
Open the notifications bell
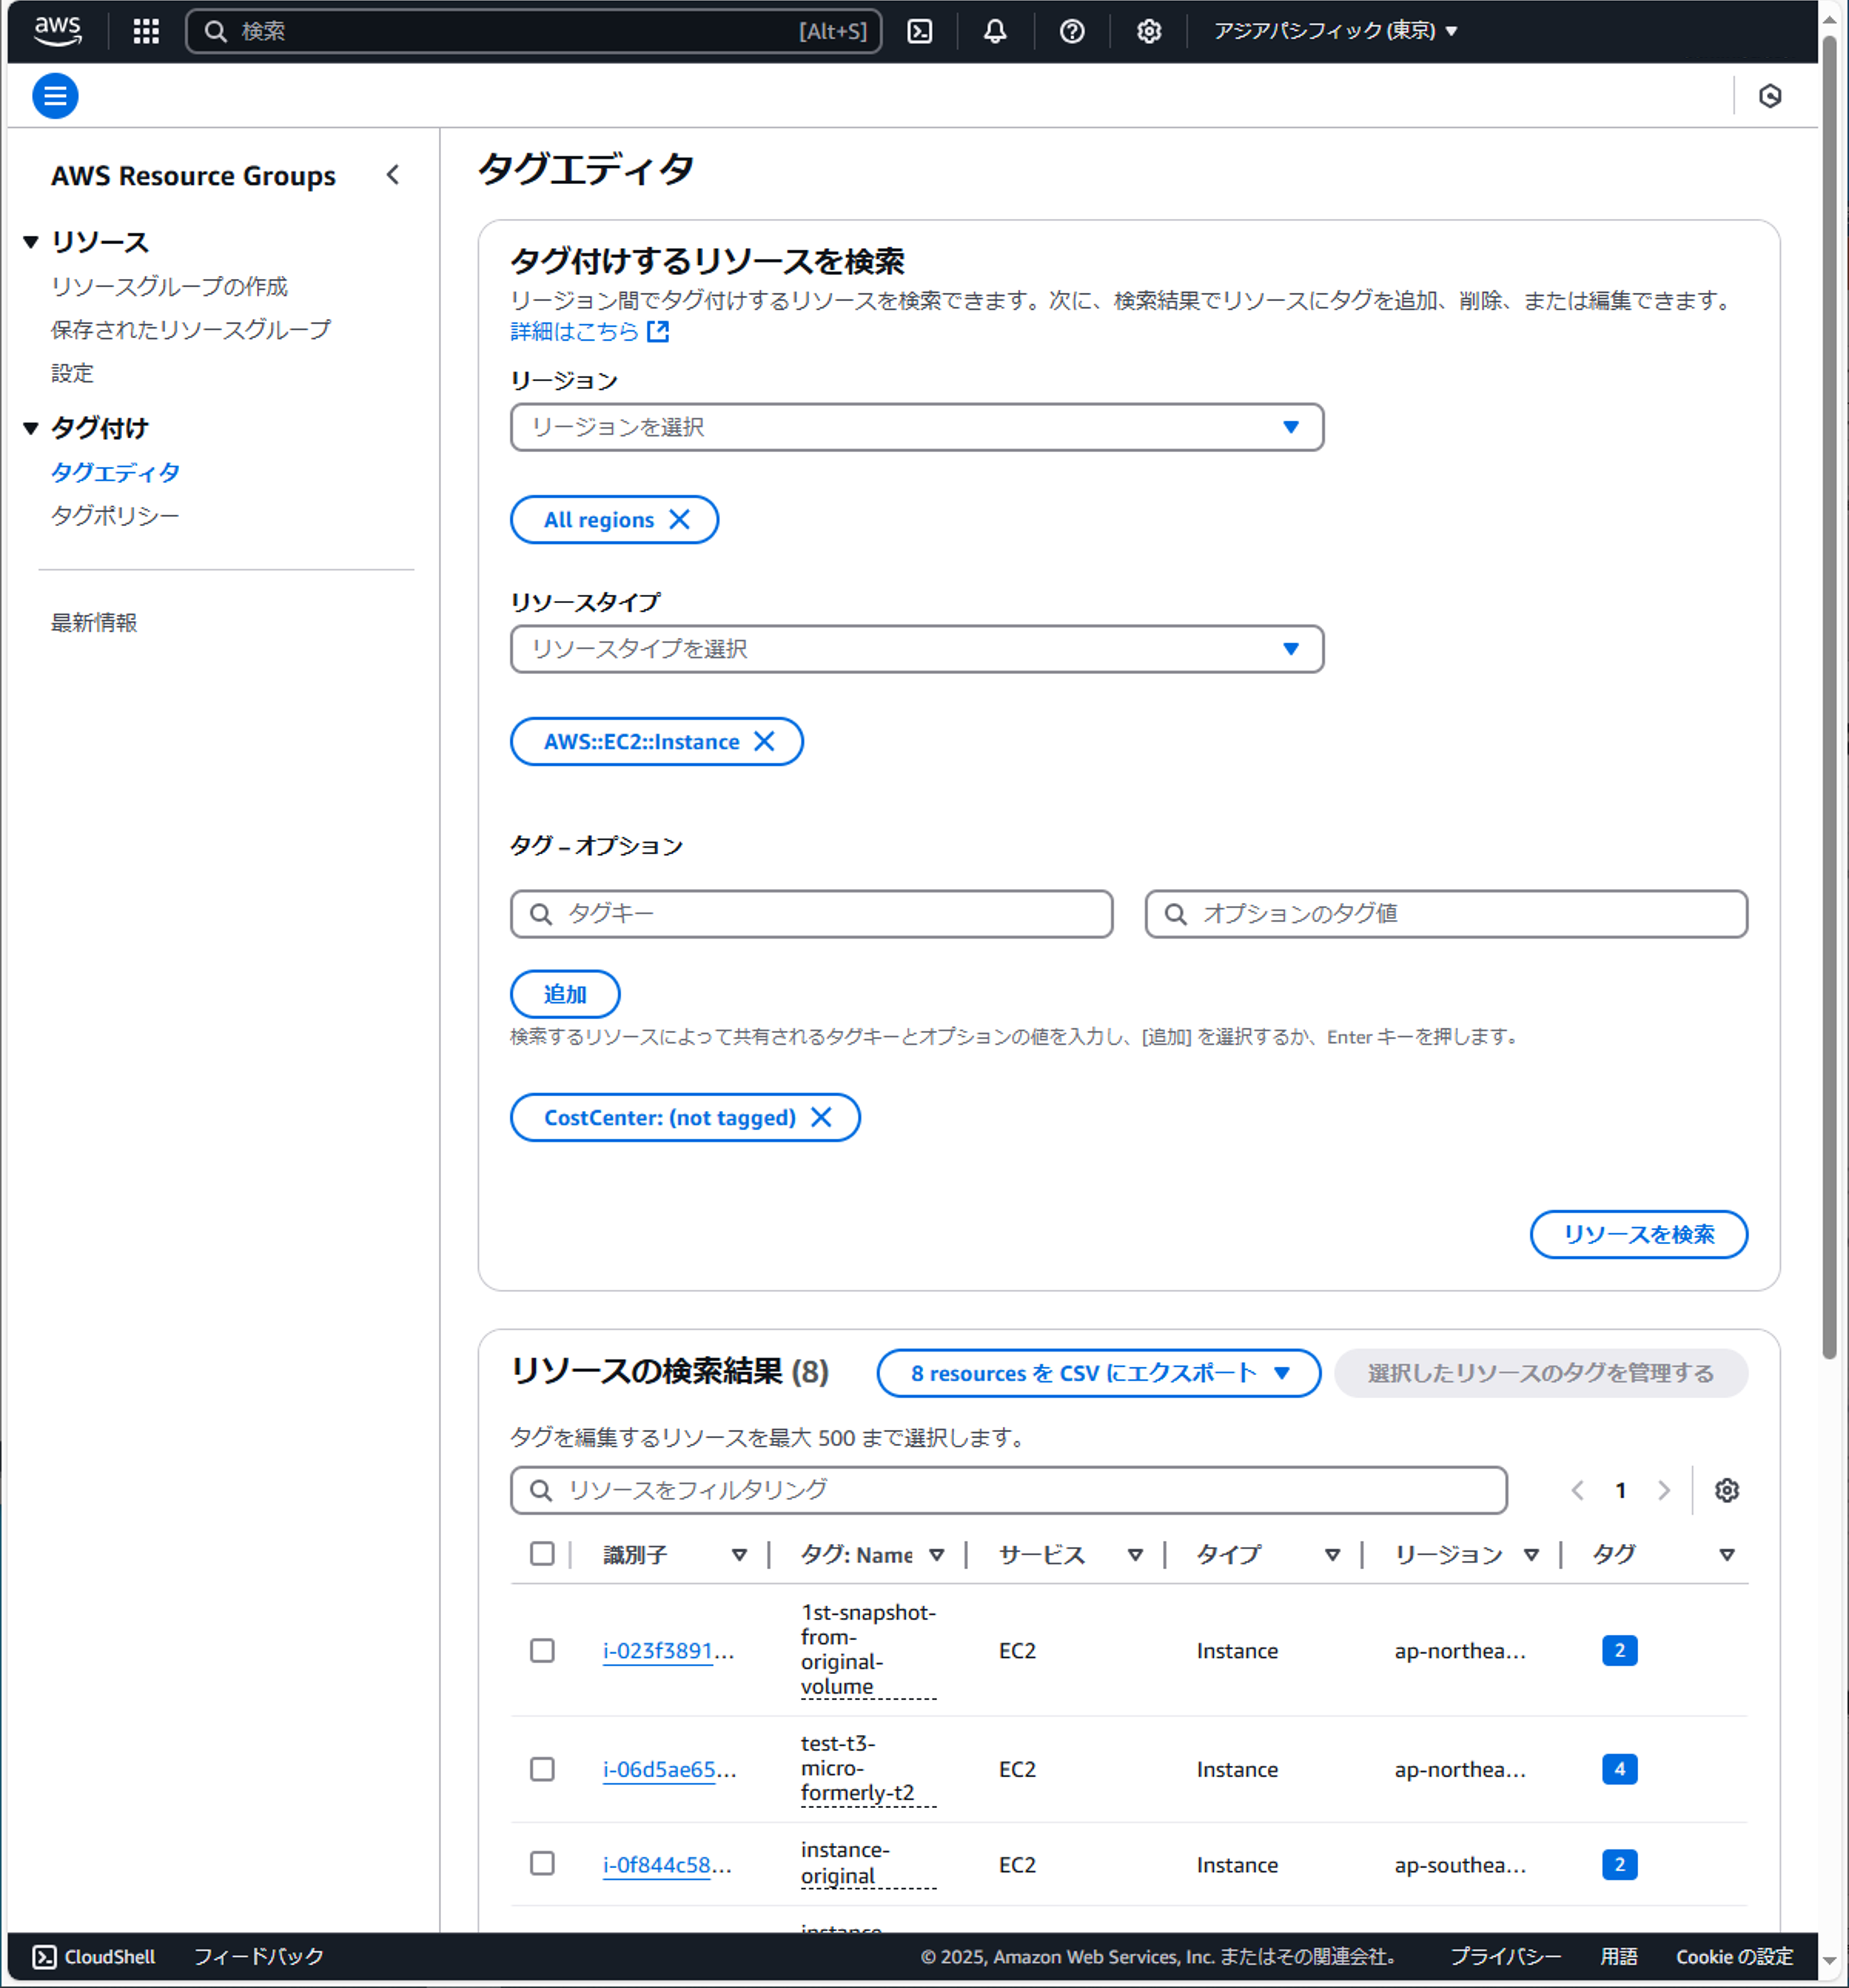click(994, 31)
